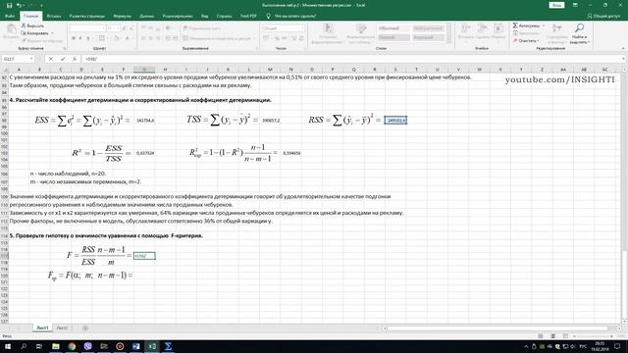Open Format as table gallery
The image size is (628, 353).
(x=361, y=33)
